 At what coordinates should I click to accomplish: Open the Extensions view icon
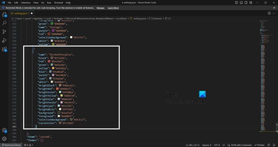[x=4, y=49]
